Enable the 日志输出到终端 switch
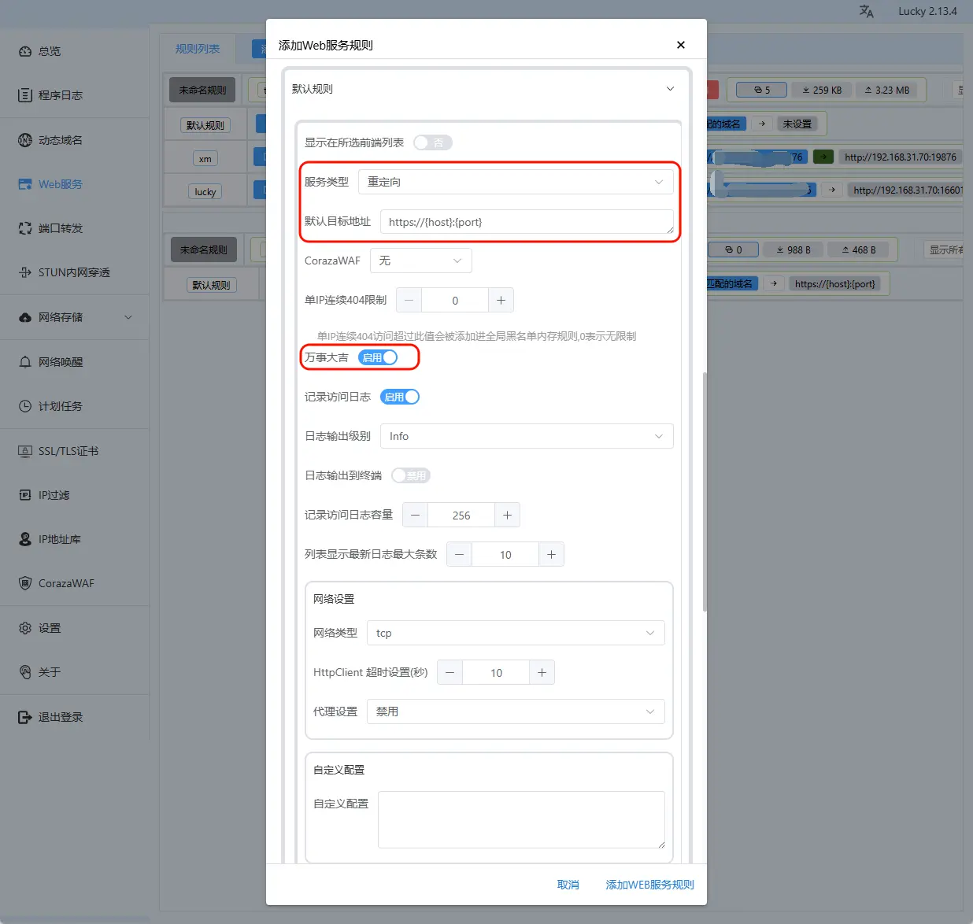The height and width of the screenshot is (924, 973). [410, 475]
